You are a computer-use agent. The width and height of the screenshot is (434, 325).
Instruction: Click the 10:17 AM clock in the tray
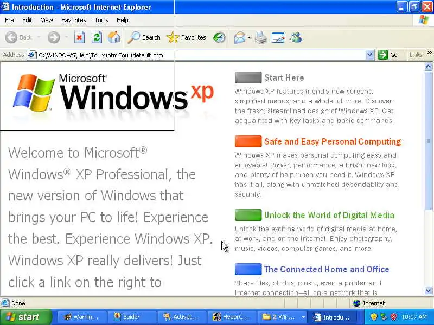tap(414, 317)
